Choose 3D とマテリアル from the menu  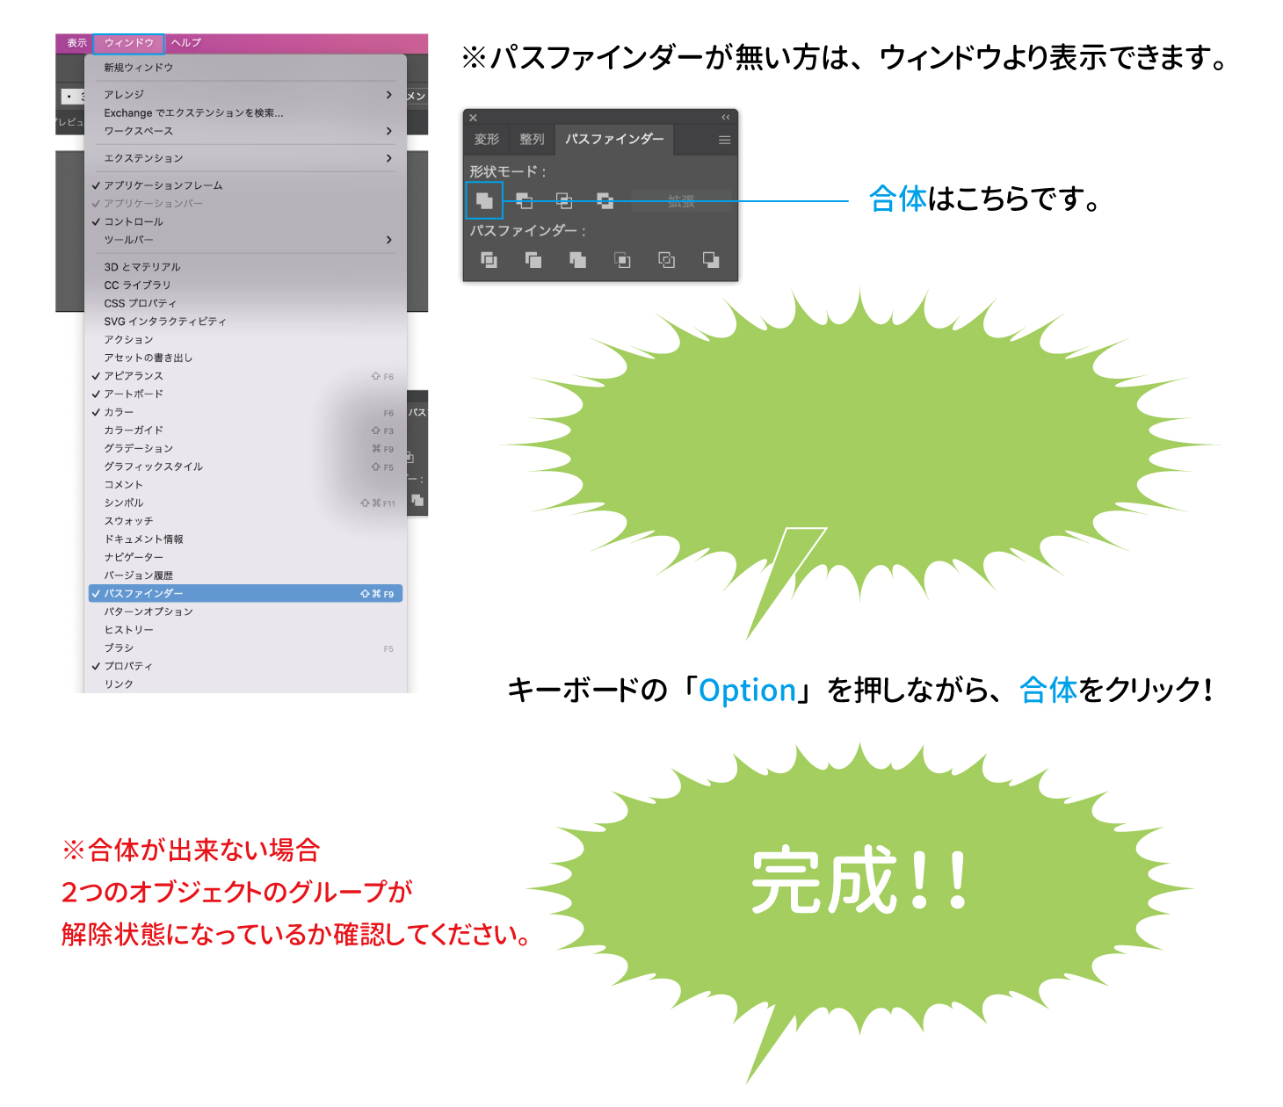tap(245, 267)
